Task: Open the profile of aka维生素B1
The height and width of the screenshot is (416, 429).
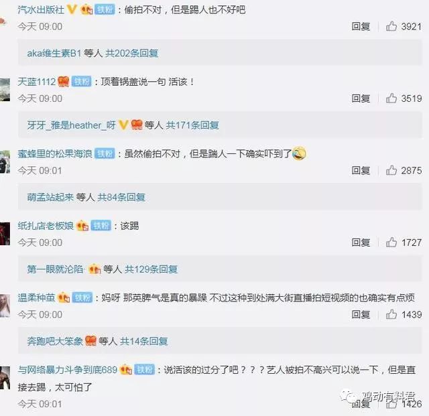Action: coord(54,53)
